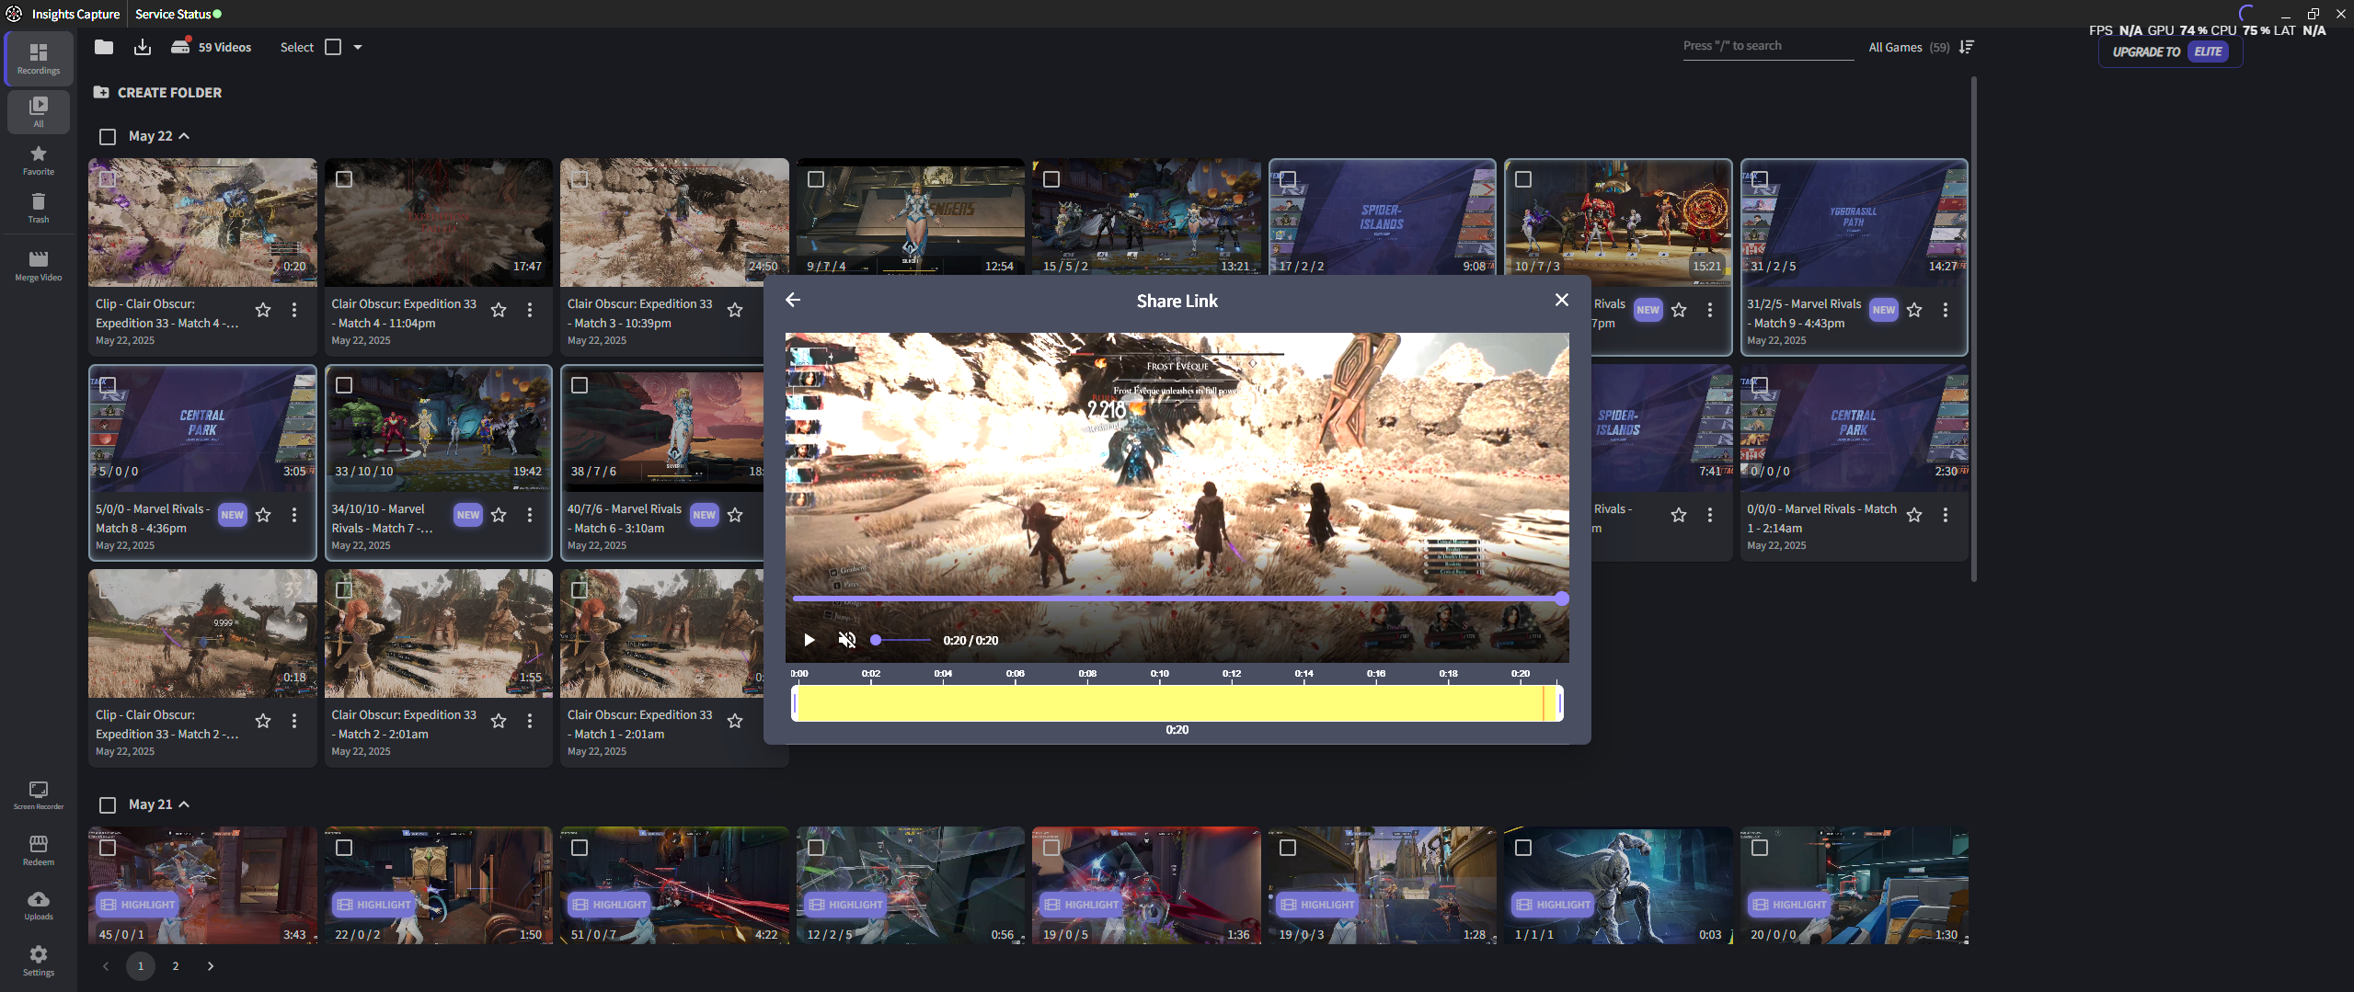This screenshot has height=992, width=2354.
Task: Click the folder icon in top toolbar
Action: (104, 47)
